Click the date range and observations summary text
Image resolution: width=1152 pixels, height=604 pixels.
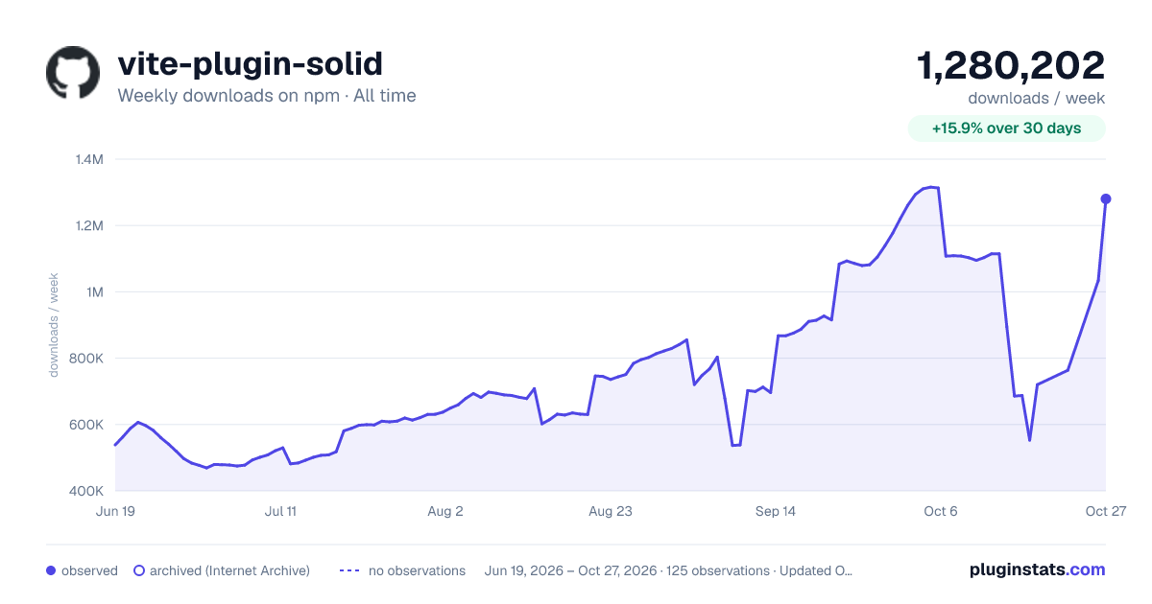click(669, 570)
